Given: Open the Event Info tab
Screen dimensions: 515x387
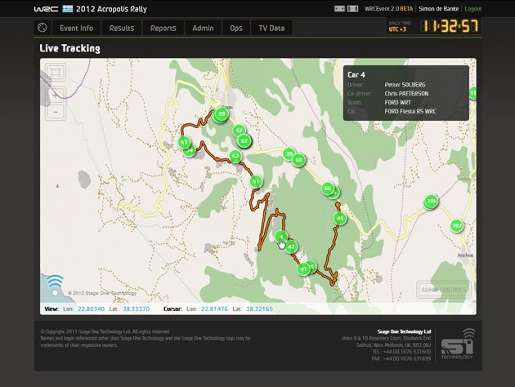Looking at the screenshot, I should 76,28.
